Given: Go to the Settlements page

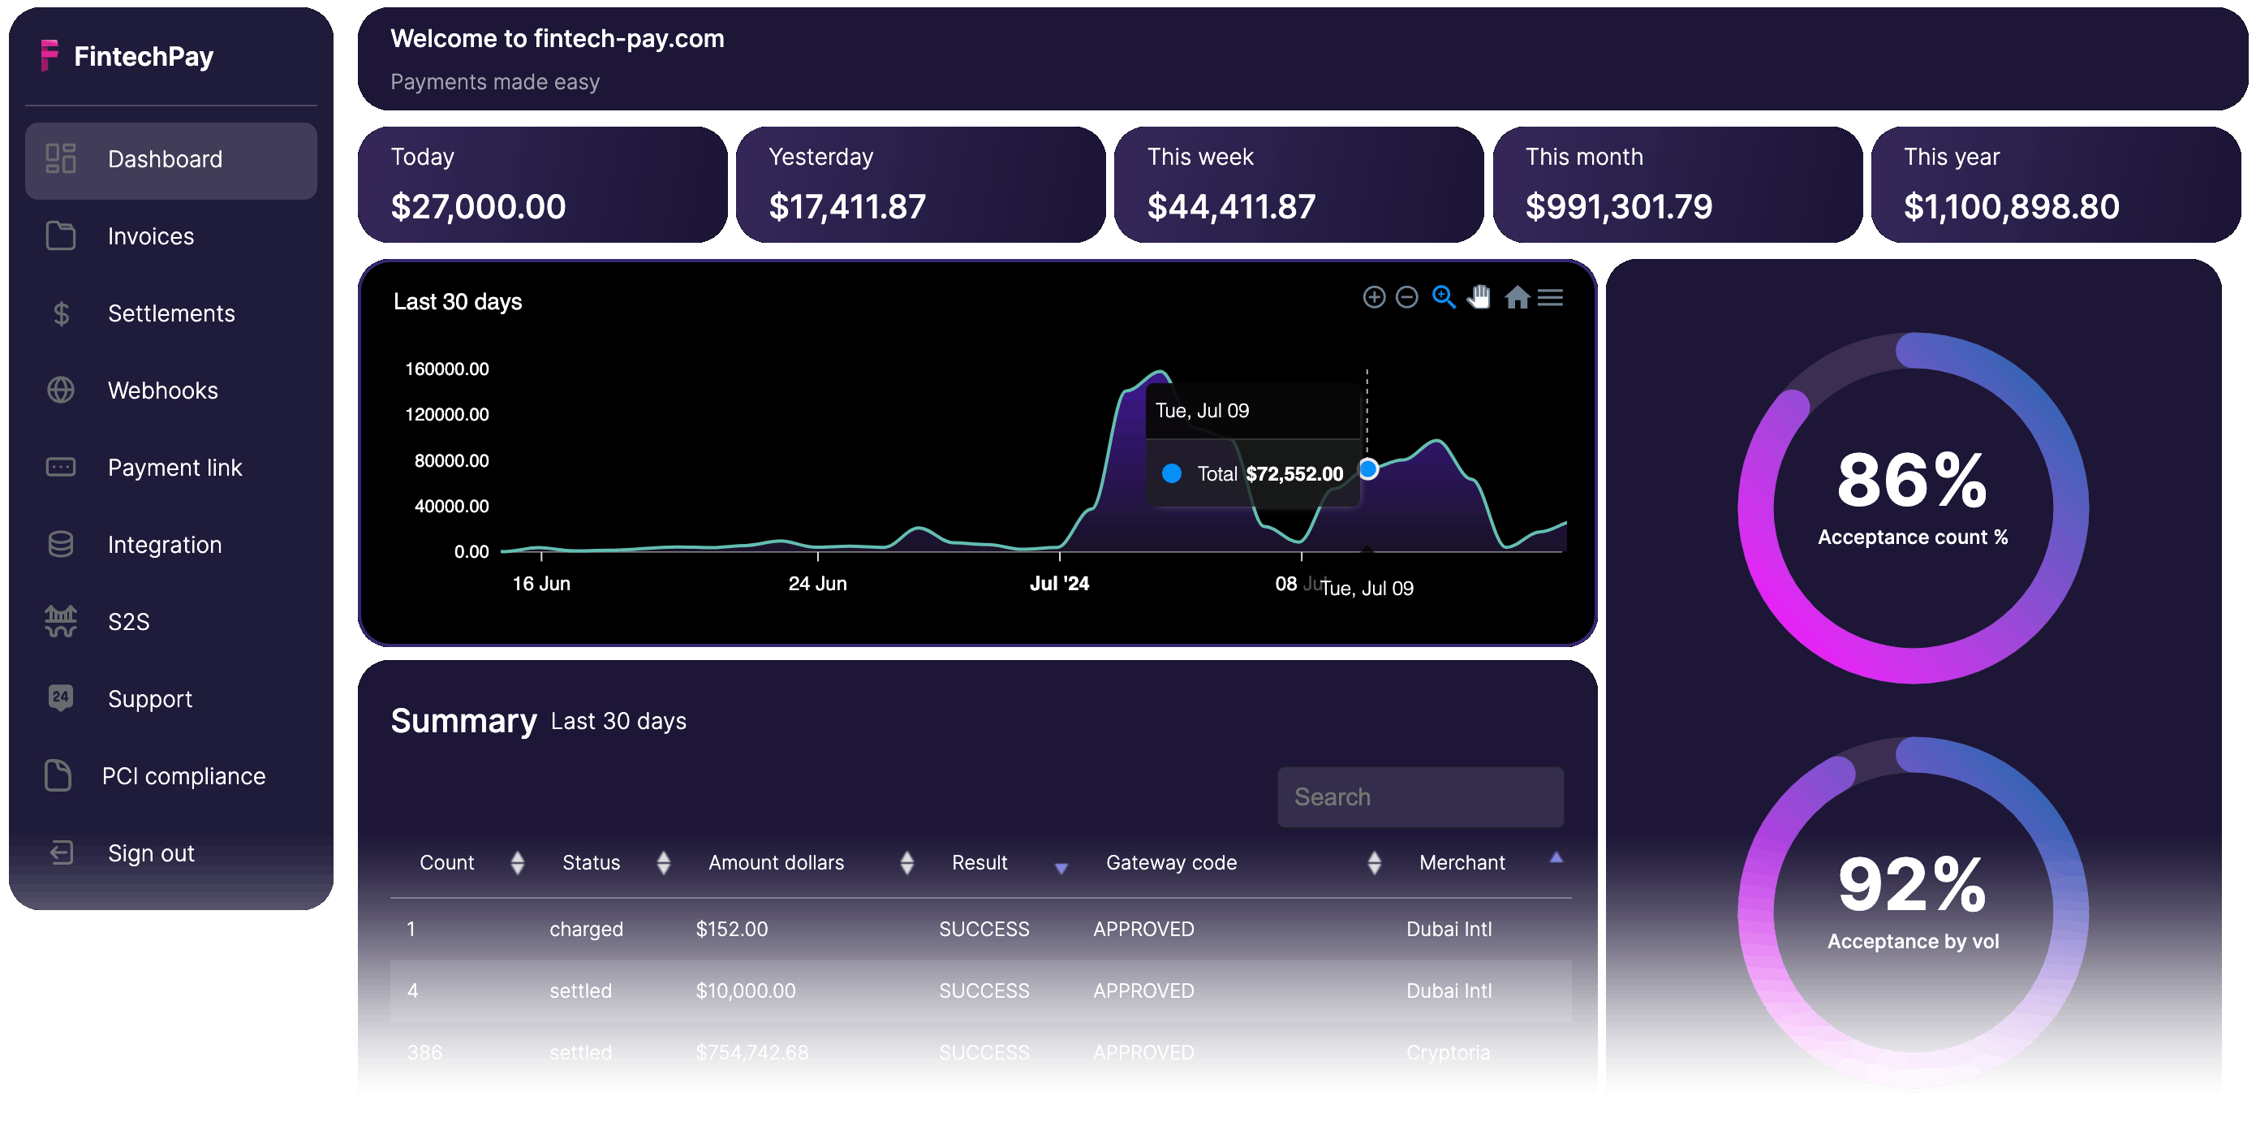Looking at the screenshot, I should (170, 313).
